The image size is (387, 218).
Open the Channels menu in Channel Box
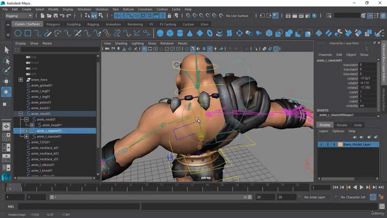pos(325,55)
